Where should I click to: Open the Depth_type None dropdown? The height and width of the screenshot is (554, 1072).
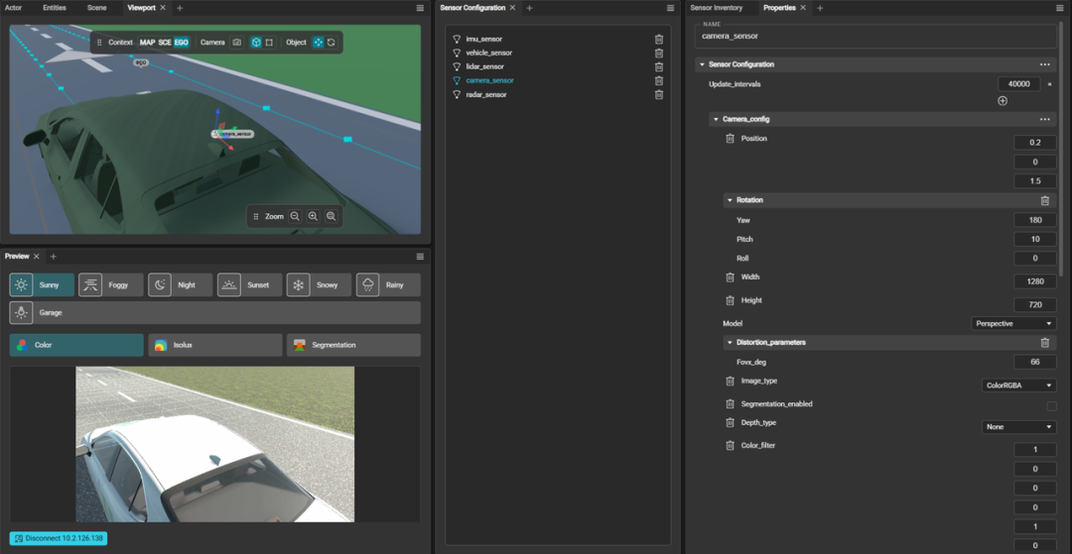point(1018,427)
